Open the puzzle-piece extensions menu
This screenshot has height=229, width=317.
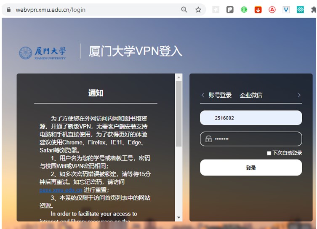click(x=314, y=10)
